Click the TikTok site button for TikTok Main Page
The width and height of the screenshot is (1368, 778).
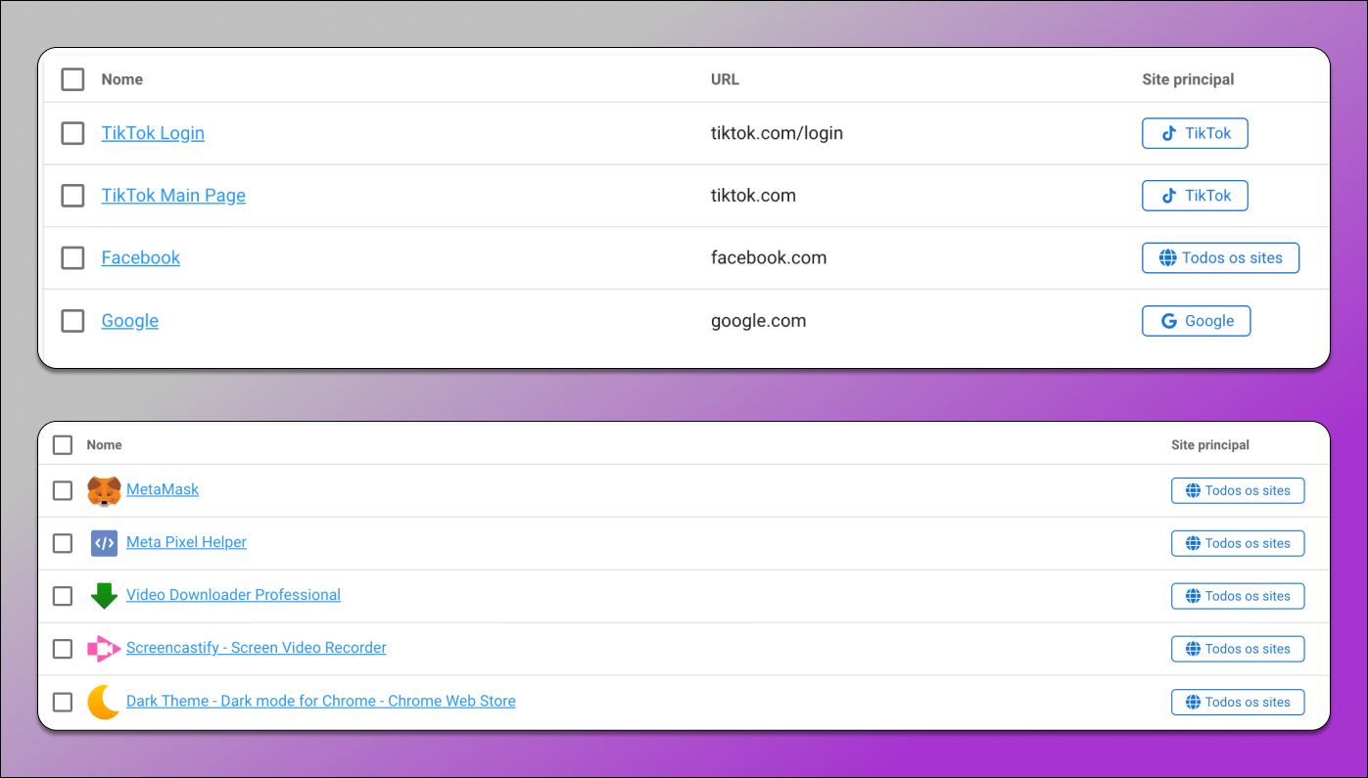tap(1195, 196)
